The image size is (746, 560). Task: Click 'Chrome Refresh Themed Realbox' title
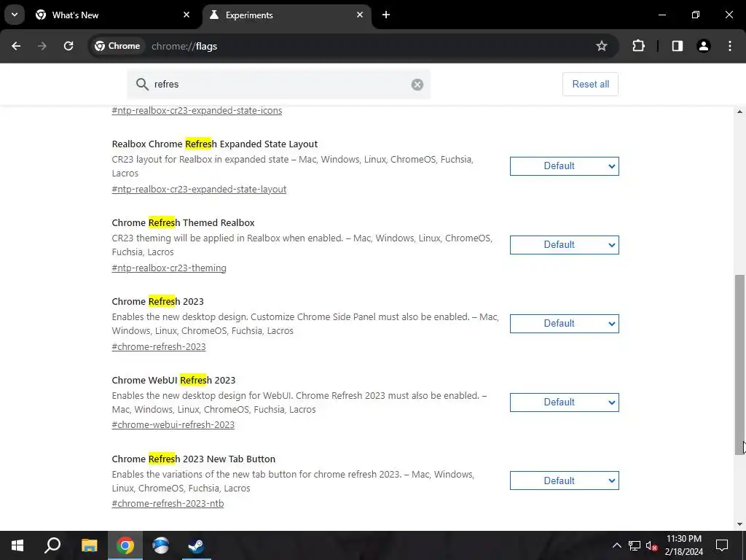pyautogui.click(x=183, y=223)
